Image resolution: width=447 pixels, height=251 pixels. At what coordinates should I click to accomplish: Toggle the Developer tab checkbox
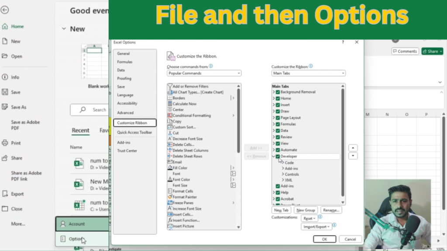tap(278, 156)
